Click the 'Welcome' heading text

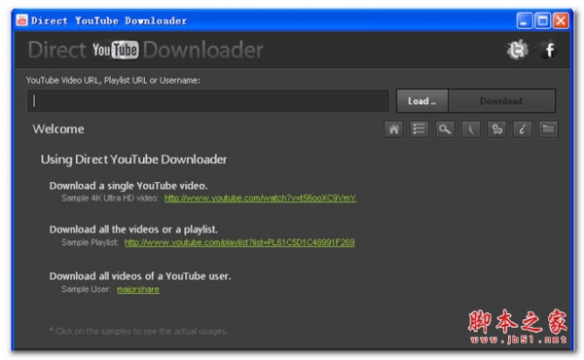coord(58,129)
